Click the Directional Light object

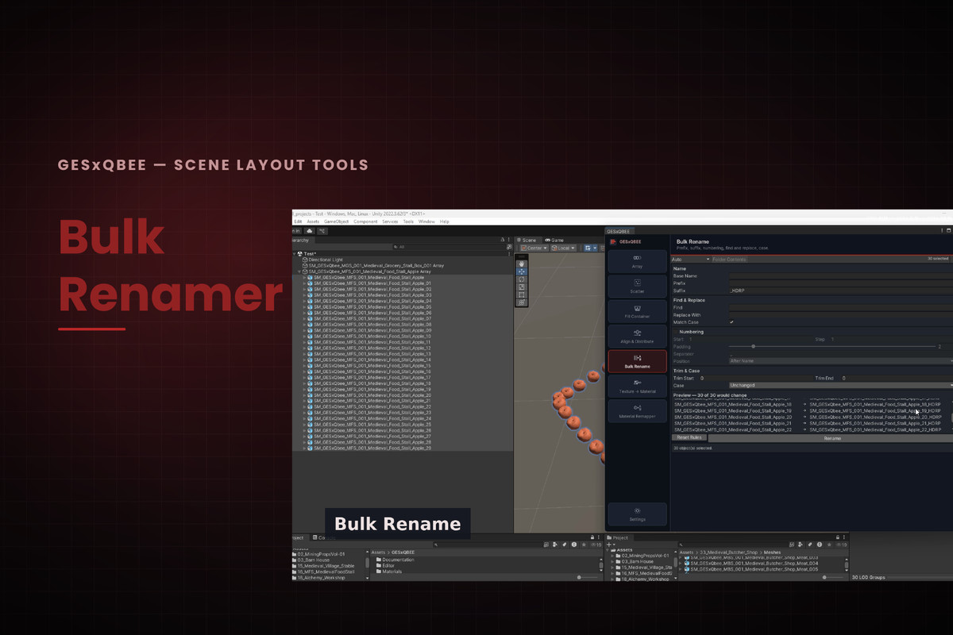click(x=326, y=260)
